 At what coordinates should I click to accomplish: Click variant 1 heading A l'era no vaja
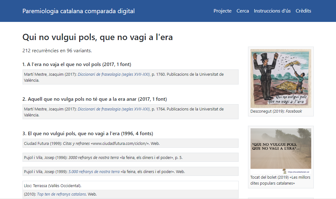point(77,64)
